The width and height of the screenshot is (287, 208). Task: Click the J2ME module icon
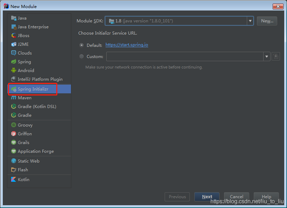(14, 44)
